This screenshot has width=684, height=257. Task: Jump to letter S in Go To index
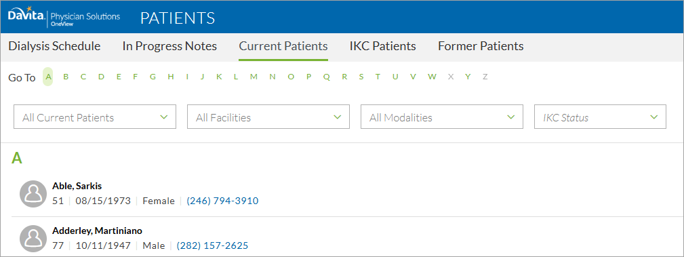point(361,77)
